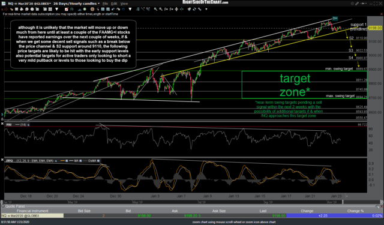Click the Change % column header
This screenshot has height=225, width=384.
point(355,211)
